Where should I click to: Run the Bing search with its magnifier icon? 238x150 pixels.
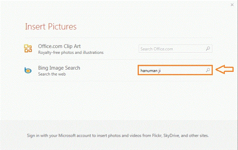(x=208, y=70)
